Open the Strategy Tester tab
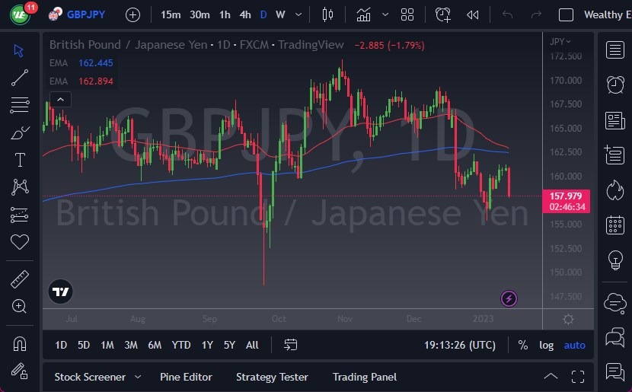The image size is (632, 392). [272, 377]
